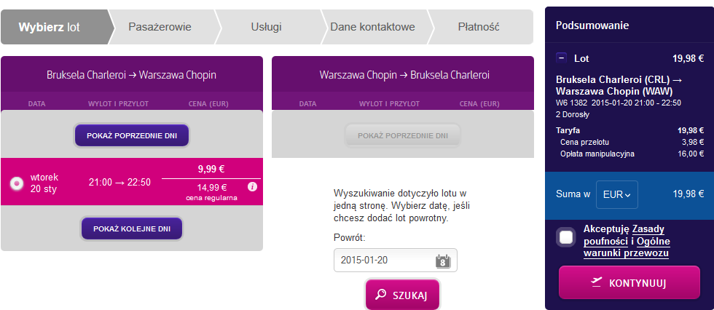Select the Wybierz lot step tab
This screenshot has height=310, width=714.
(55, 27)
